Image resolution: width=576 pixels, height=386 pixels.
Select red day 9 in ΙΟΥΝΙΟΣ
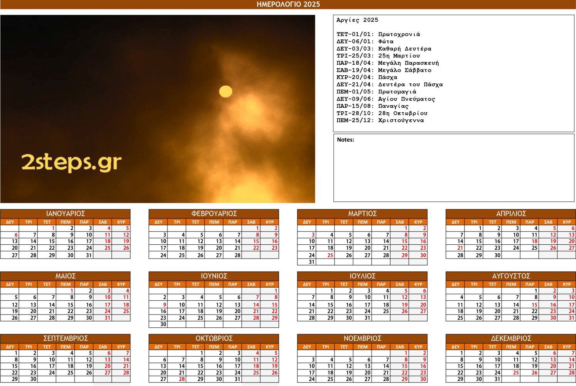[x=158, y=305]
